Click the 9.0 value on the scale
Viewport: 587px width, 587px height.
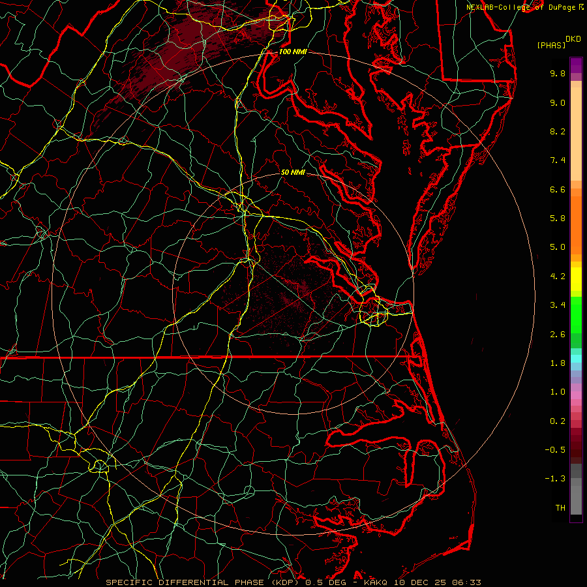pos(558,102)
